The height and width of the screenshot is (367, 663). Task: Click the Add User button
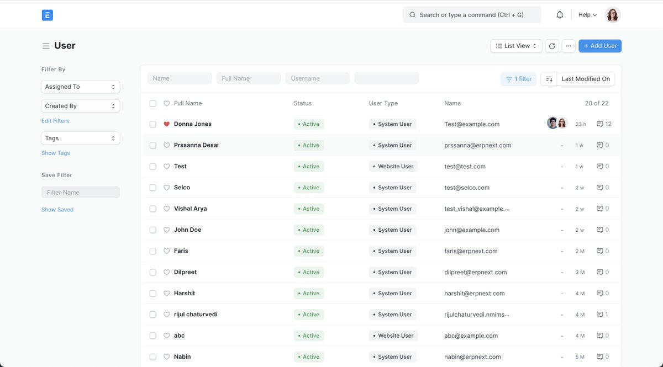[x=600, y=46]
